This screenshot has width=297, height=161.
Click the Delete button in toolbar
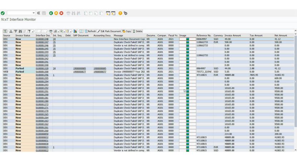tap(138, 31)
